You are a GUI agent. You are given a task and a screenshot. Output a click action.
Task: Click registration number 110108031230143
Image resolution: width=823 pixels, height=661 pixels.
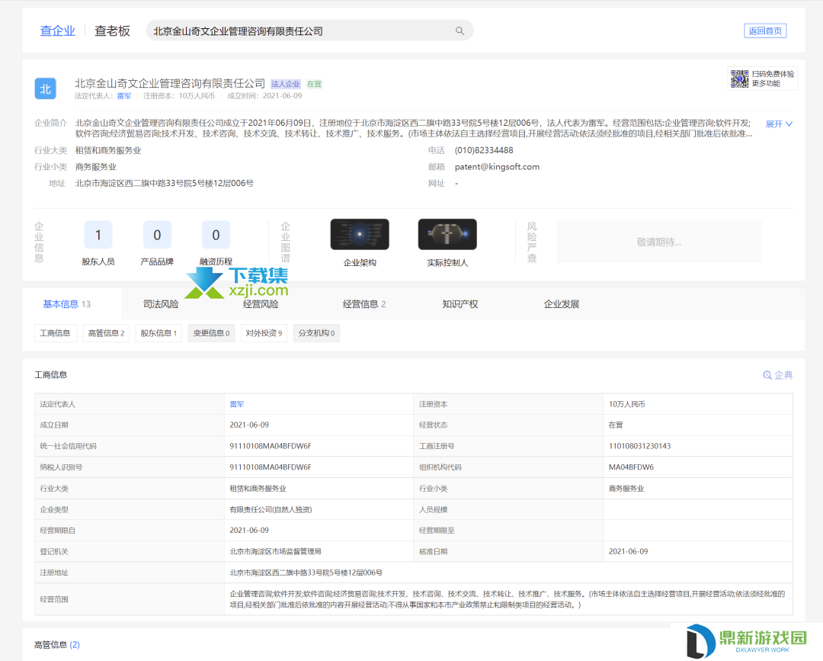639,446
